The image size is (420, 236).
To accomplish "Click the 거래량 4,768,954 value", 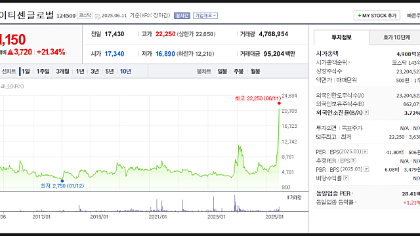I will tap(274, 34).
